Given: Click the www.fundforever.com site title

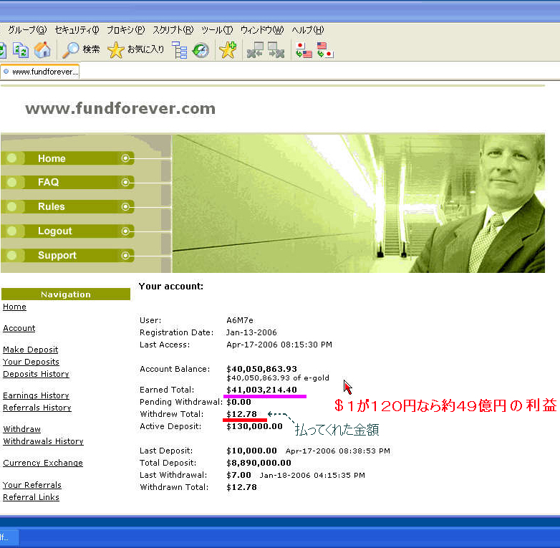Looking at the screenshot, I should (120, 109).
